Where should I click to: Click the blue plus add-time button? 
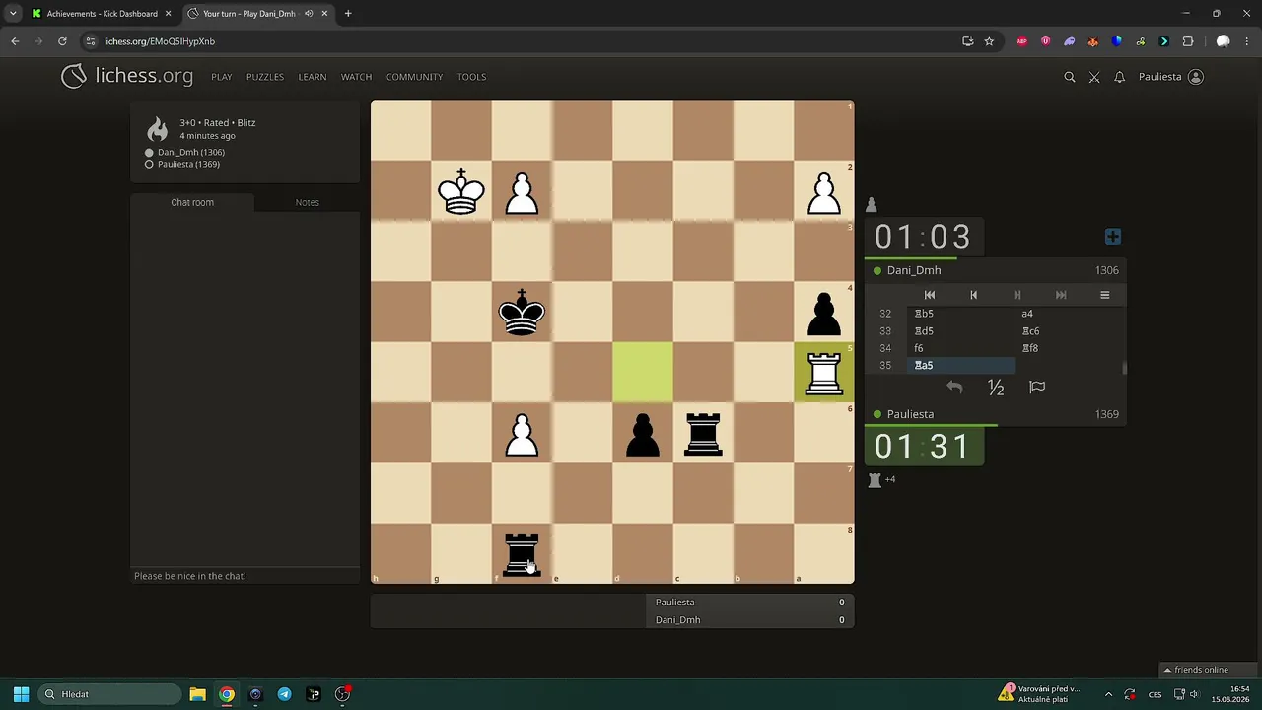point(1113,237)
